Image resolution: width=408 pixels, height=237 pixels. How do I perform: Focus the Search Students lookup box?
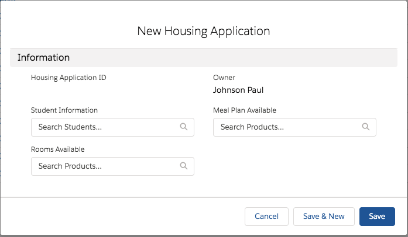click(x=105, y=127)
